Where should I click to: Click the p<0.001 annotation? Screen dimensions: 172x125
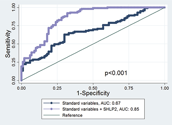(116, 73)
